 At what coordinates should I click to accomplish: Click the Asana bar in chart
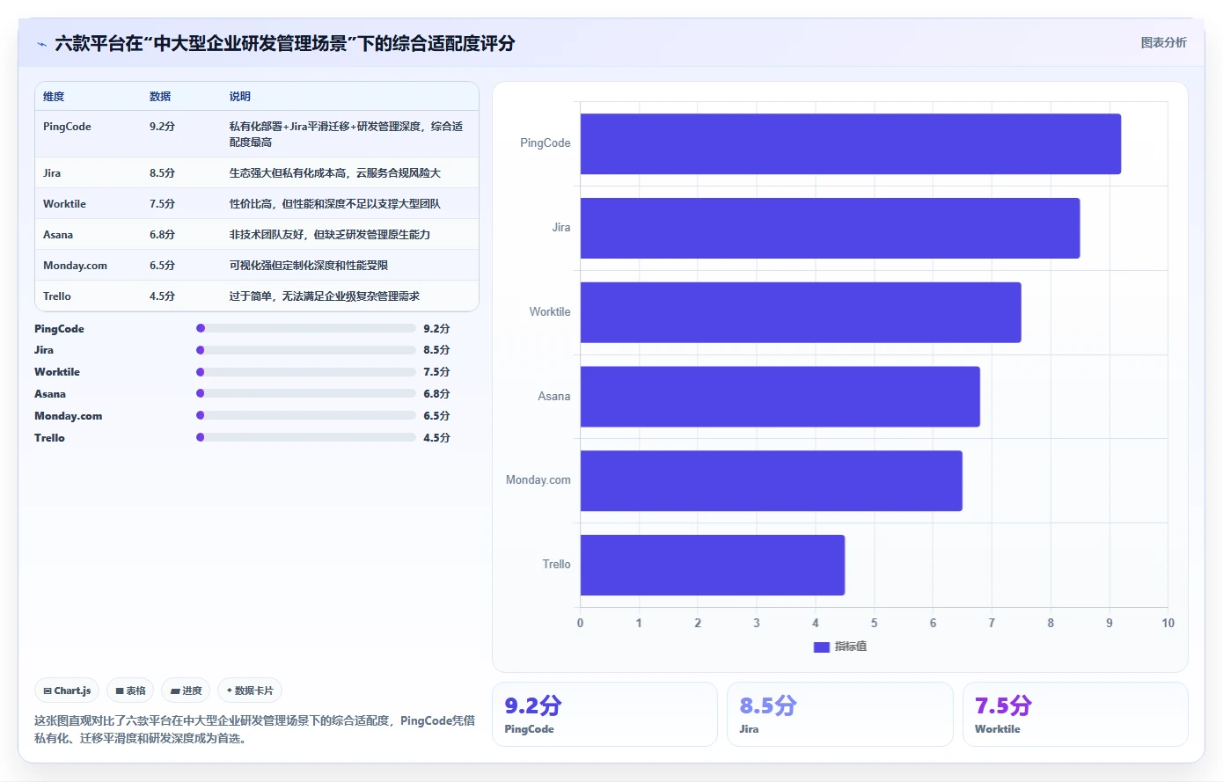780,397
